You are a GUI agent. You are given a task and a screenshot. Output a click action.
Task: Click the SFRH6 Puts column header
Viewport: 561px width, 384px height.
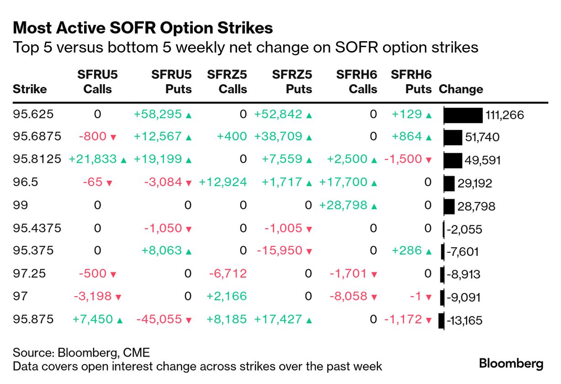point(411,81)
